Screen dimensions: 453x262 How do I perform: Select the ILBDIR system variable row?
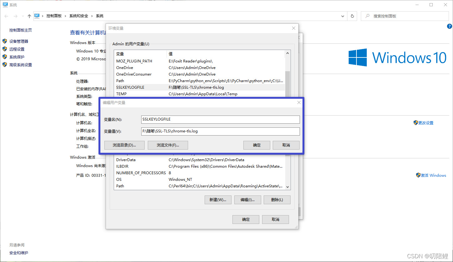(x=199, y=166)
